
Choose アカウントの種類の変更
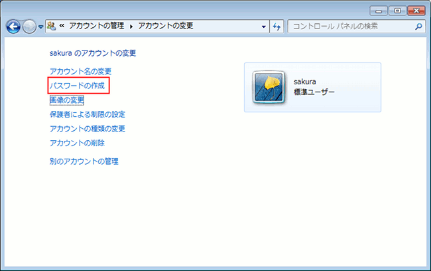click(88, 128)
